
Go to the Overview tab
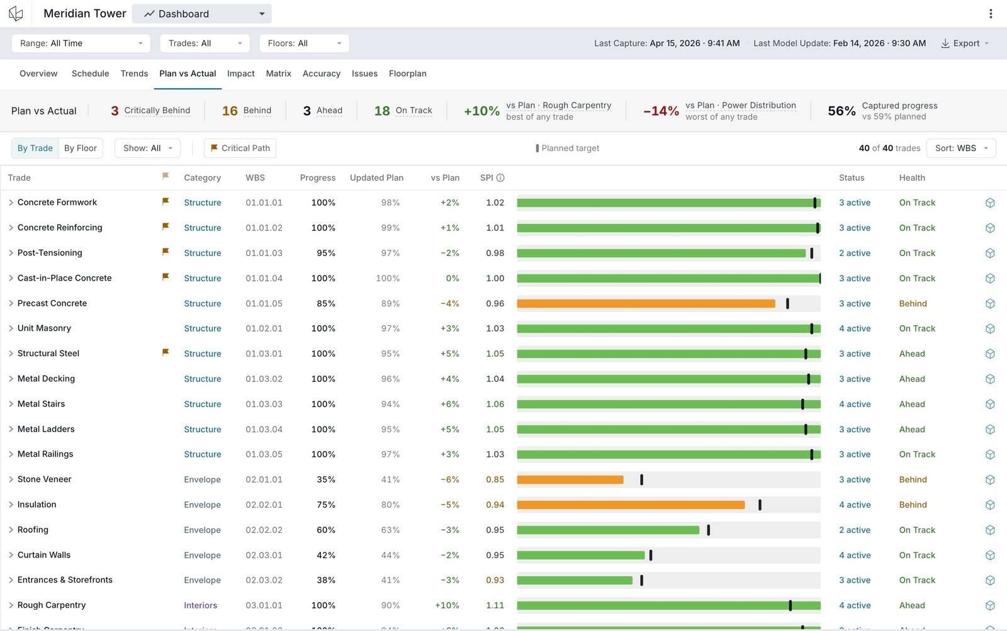(38, 74)
